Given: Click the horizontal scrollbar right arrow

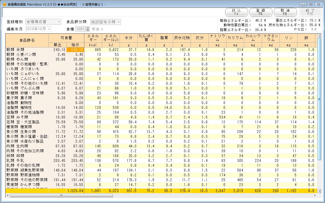Looking at the screenshot, I should click(315, 196).
